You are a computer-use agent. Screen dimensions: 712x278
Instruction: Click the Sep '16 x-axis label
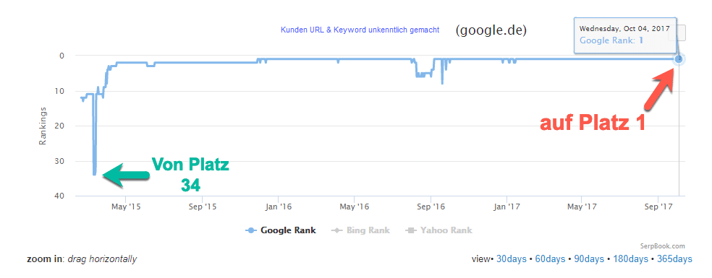click(431, 207)
